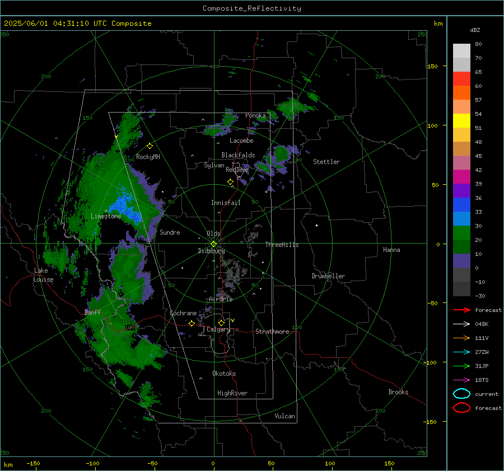The width and height of the screenshot is (504, 471).
Task: Click the cyan 27ZW arrow in the legend
Action: tap(461, 352)
